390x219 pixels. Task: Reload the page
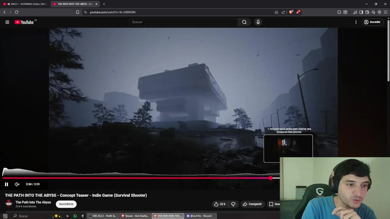(x=16, y=12)
